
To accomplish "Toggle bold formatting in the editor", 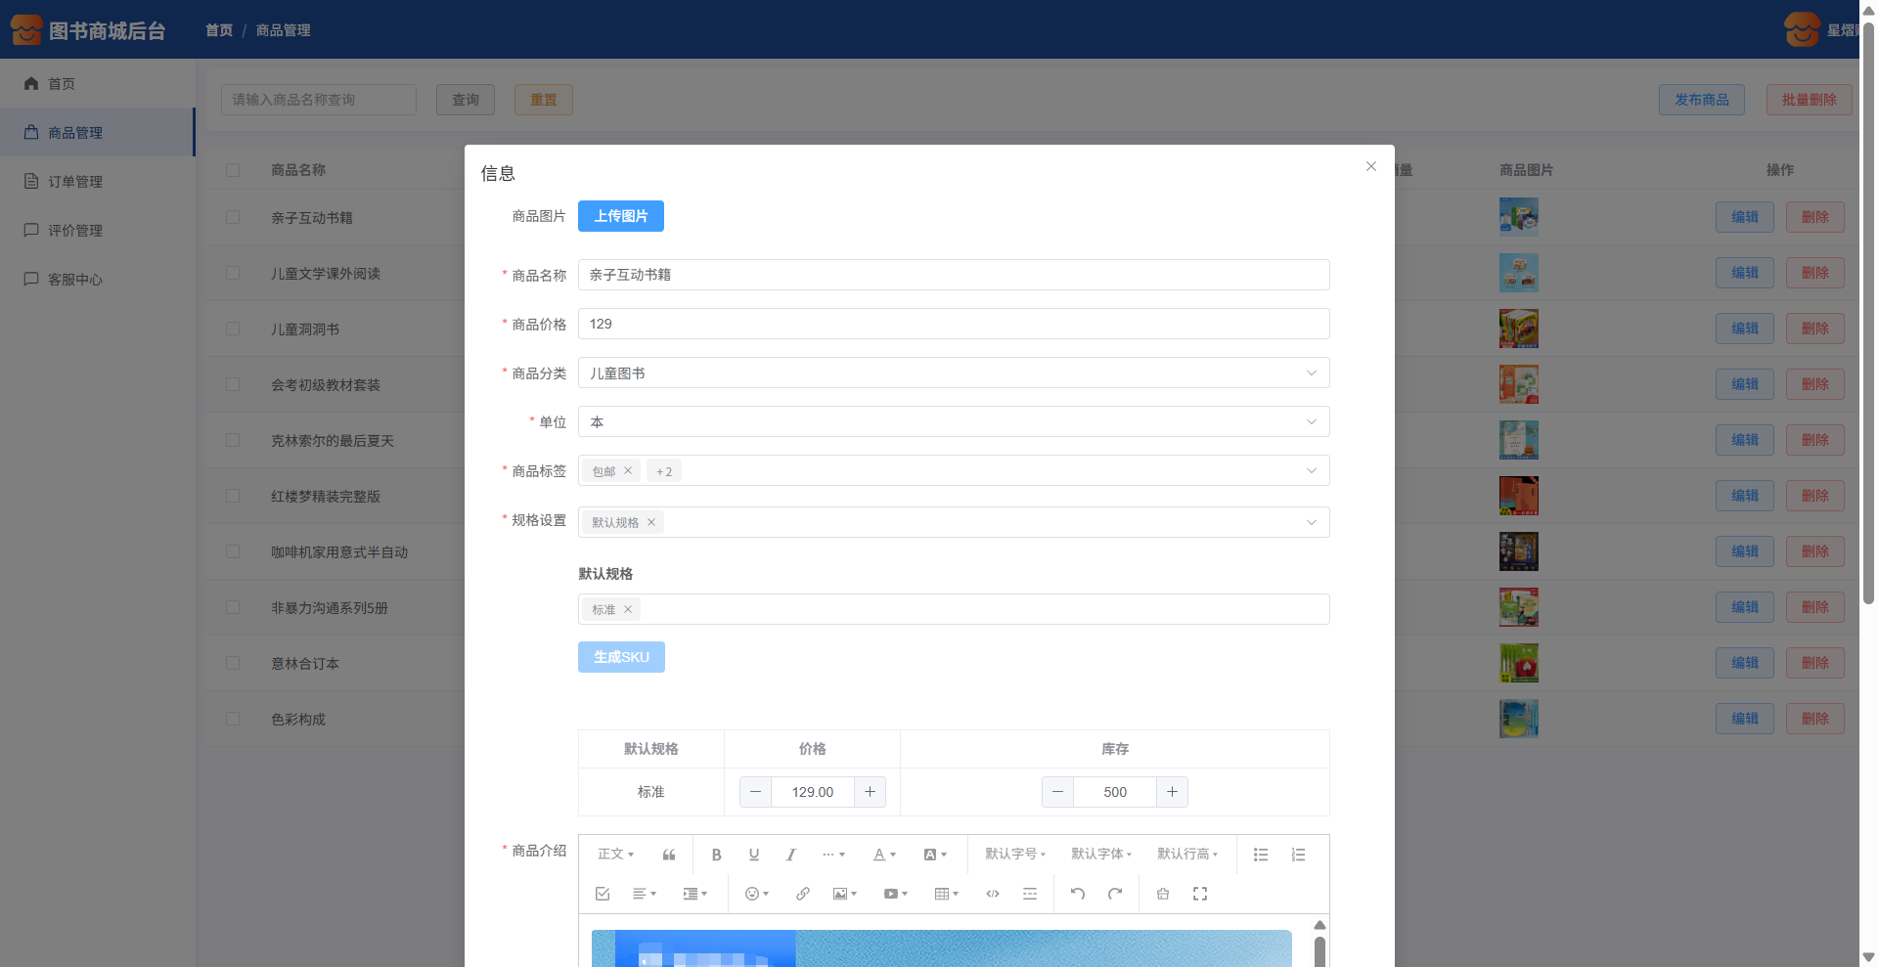I will tap(716, 855).
